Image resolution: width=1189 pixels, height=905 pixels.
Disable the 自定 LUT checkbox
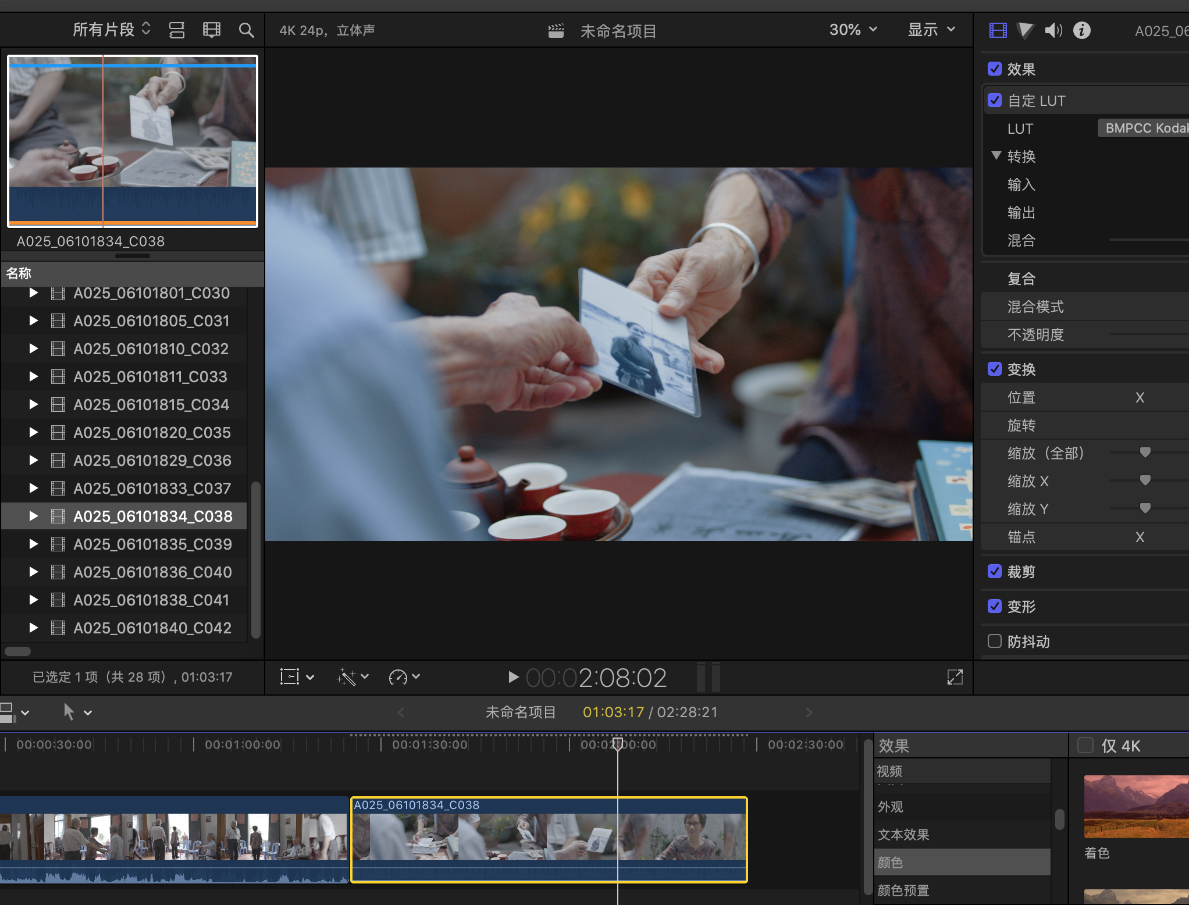click(995, 100)
